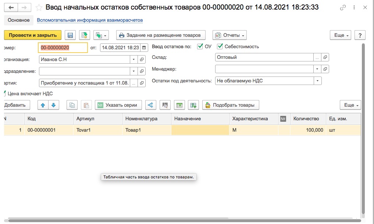Viewport: 374px width, 224px height.
Task: Click the vertical scrollbar on the right
Action: click(x=363, y=129)
